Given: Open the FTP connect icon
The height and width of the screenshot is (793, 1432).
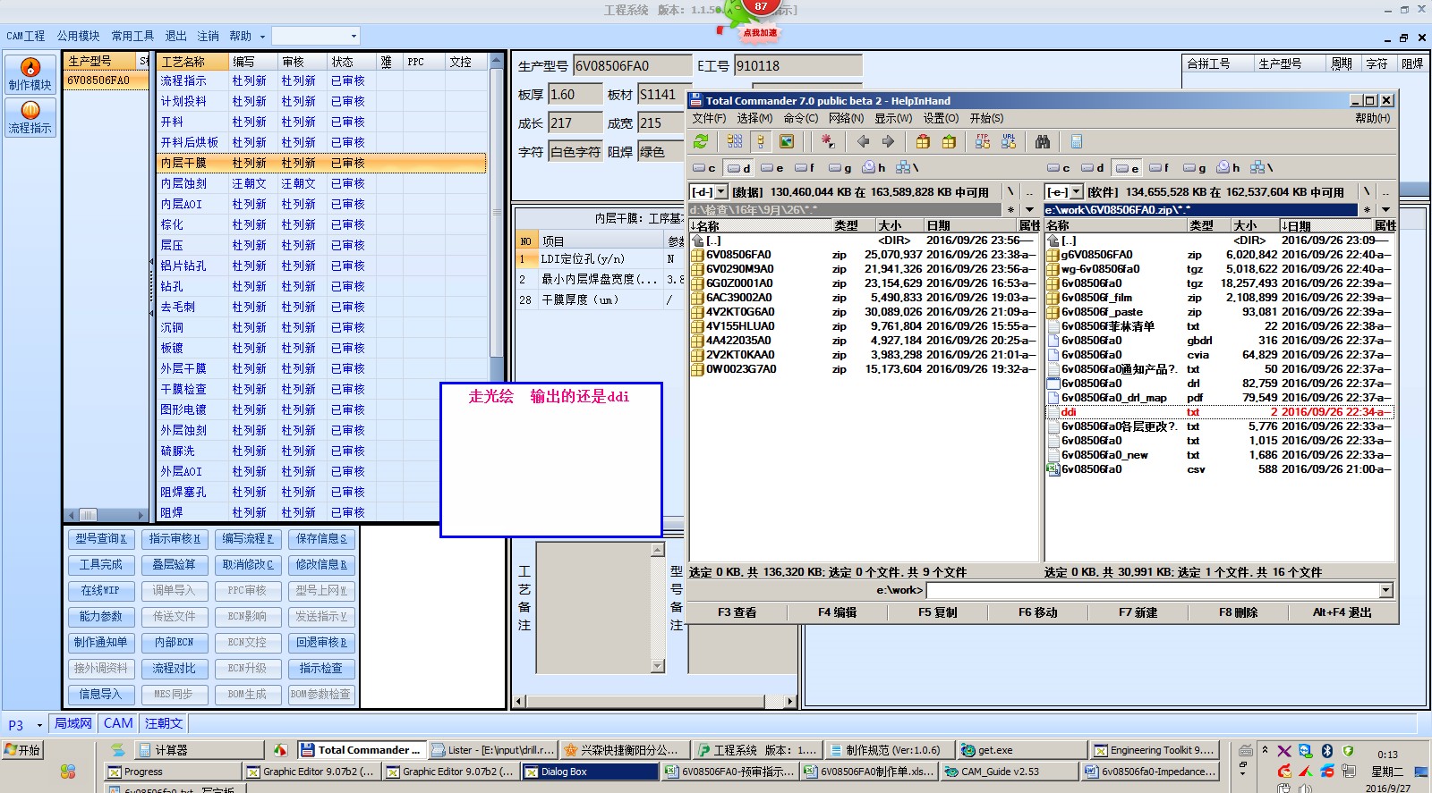Looking at the screenshot, I should click(x=983, y=141).
